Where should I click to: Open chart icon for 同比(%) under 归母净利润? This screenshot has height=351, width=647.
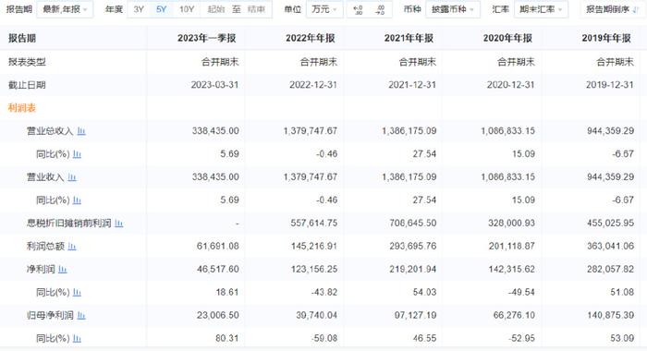(x=77, y=339)
